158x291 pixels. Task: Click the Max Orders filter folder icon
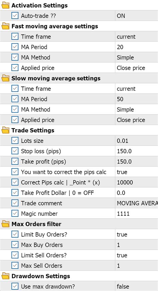(5, 224)
